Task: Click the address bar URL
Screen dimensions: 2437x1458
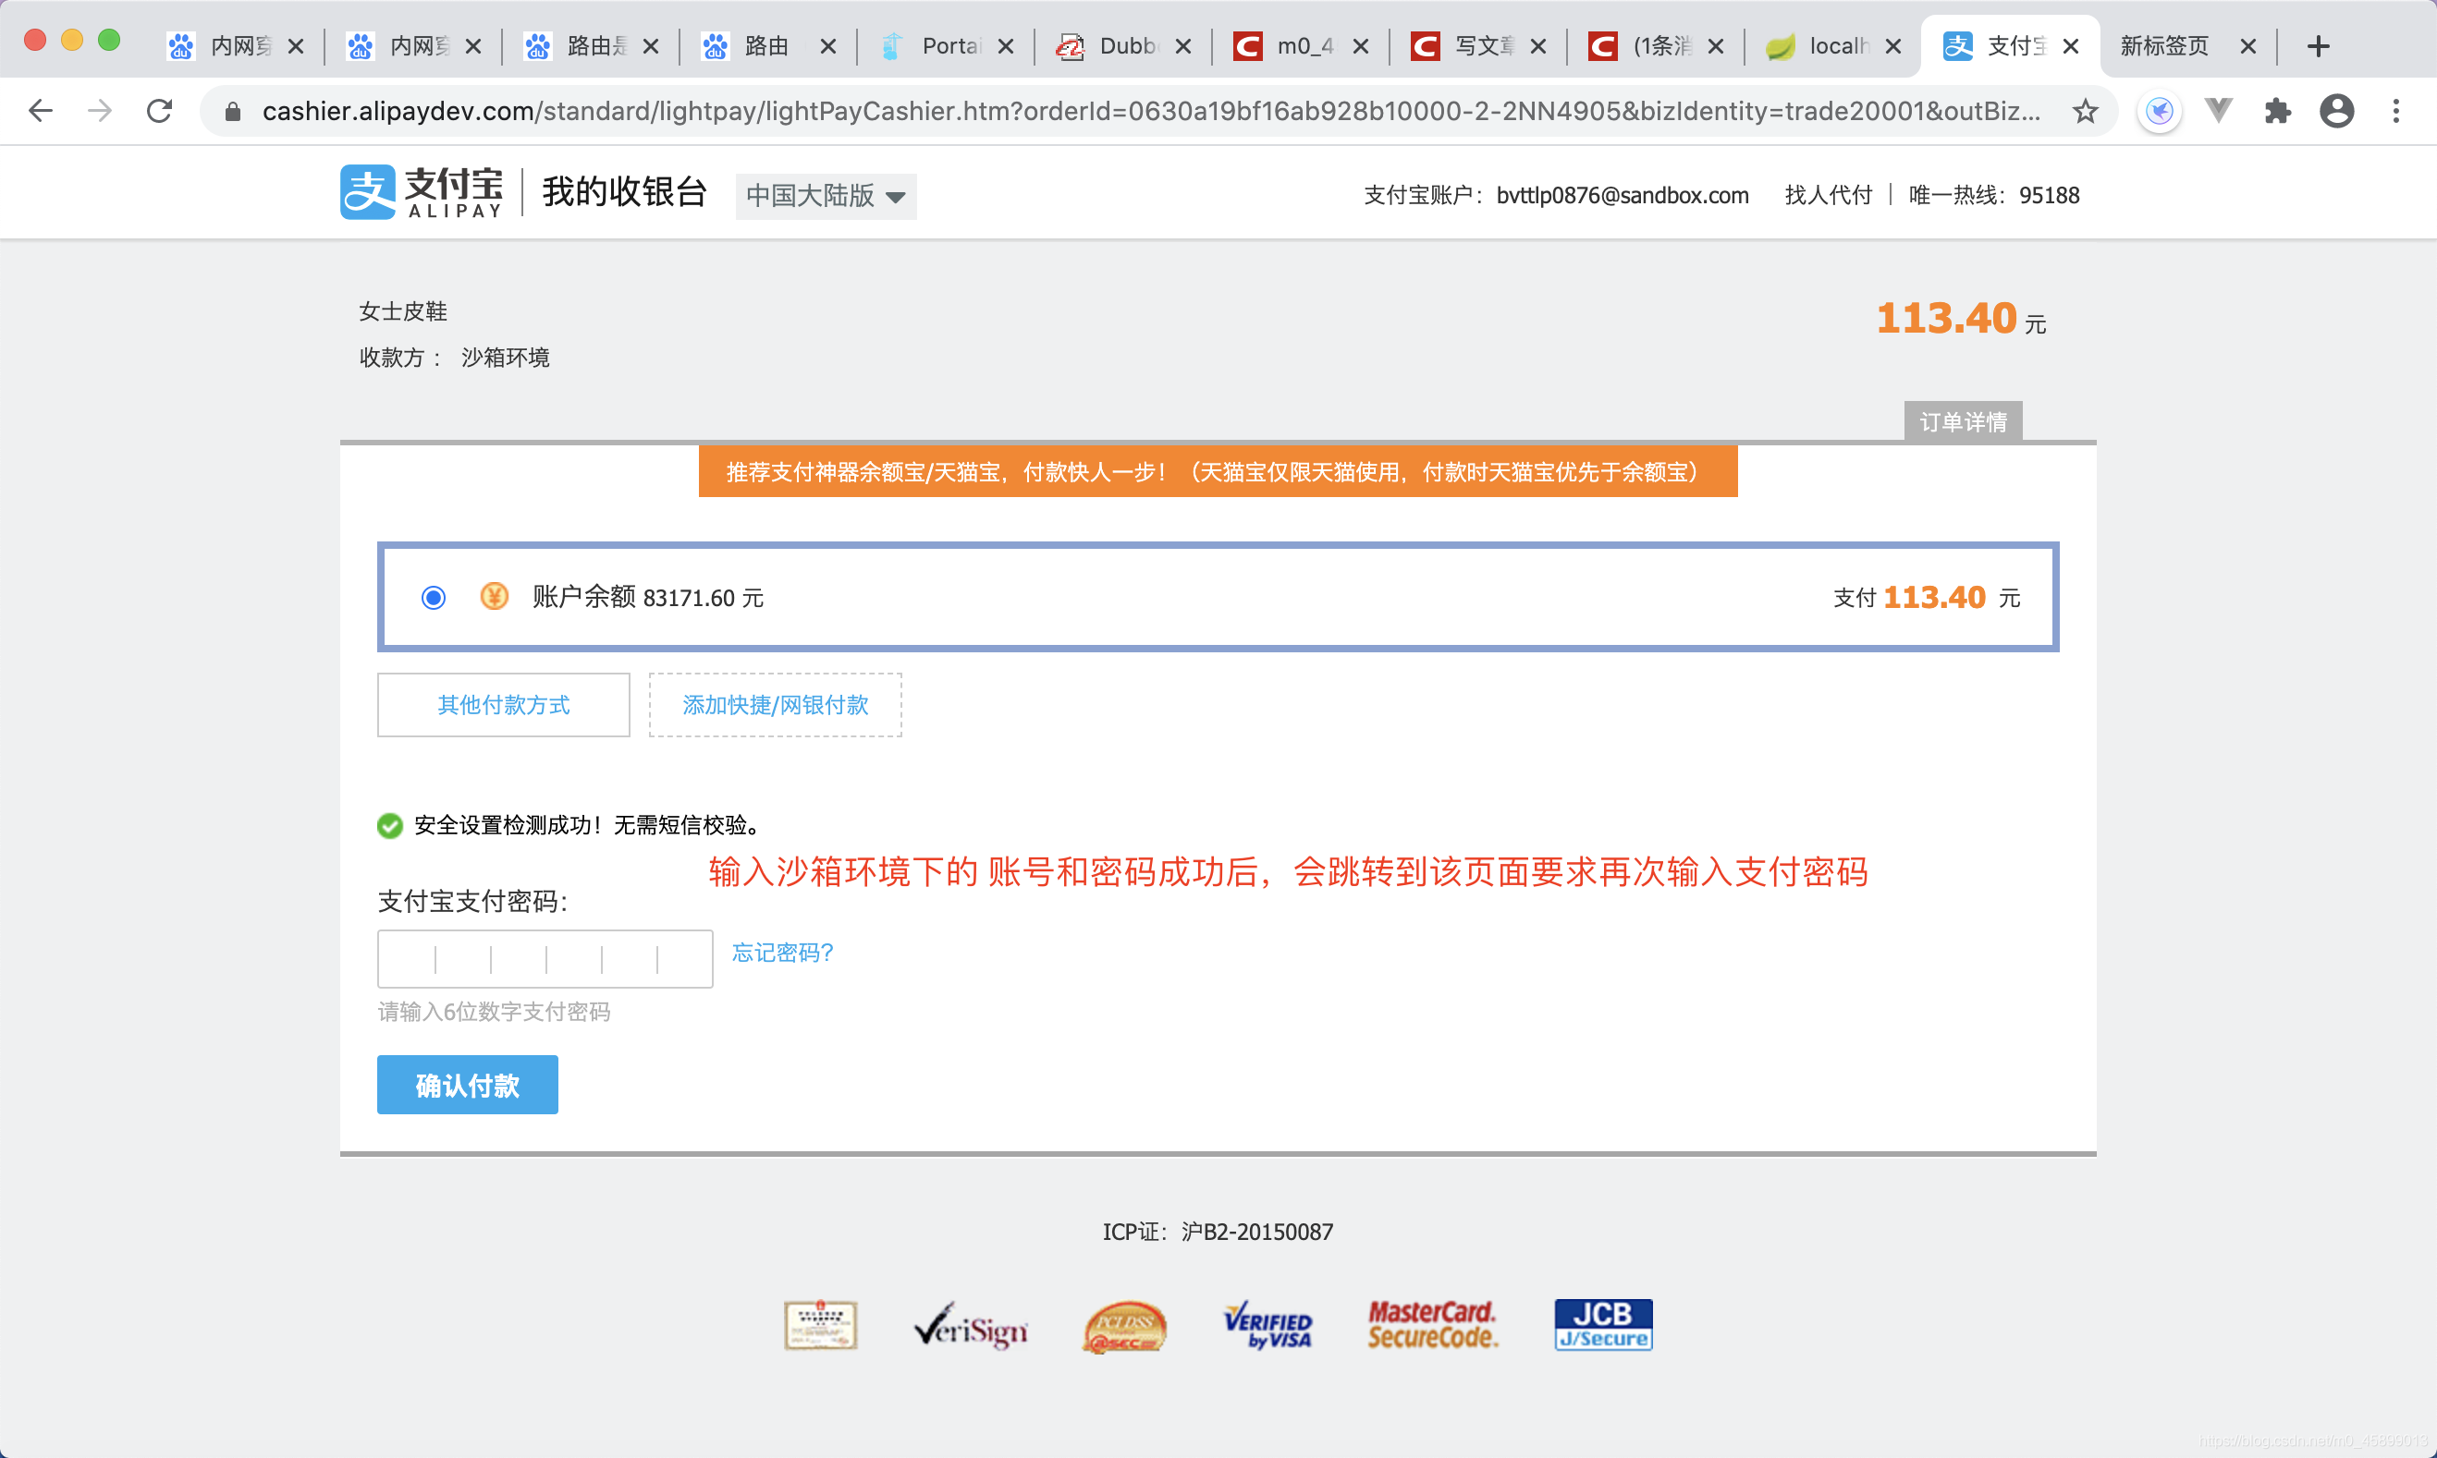Action: pyautogui.click(x=1150, y=111)
